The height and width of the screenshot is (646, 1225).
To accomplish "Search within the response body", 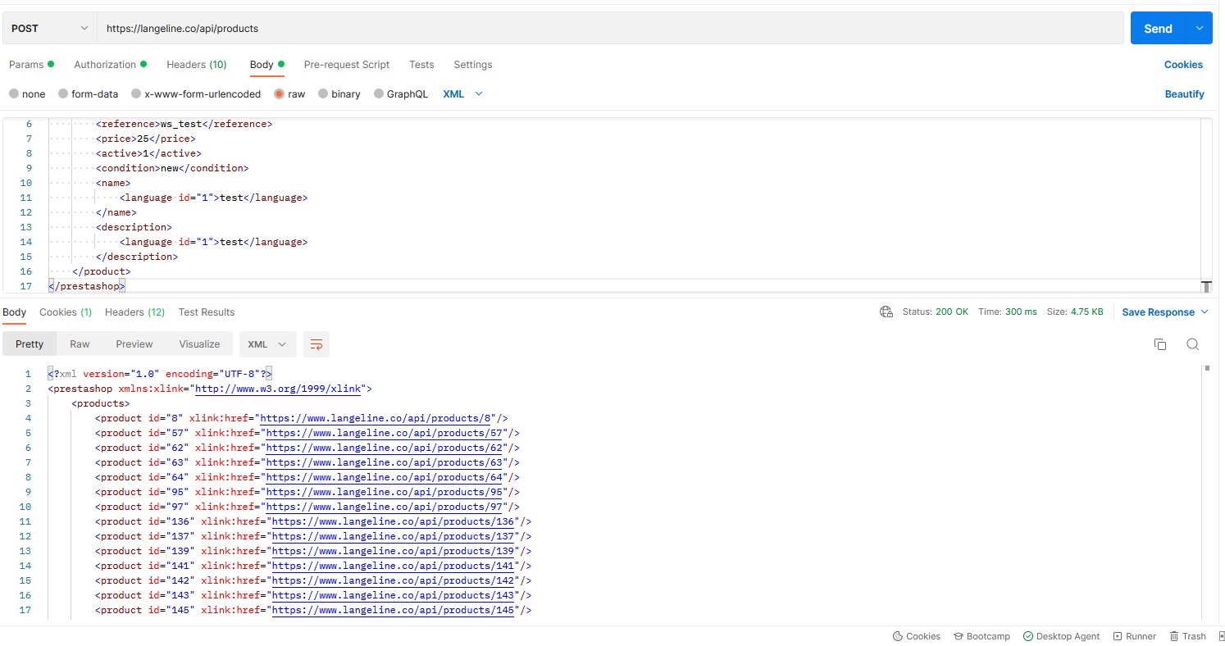I will coord(1193,344).
